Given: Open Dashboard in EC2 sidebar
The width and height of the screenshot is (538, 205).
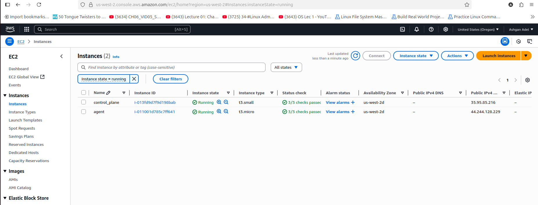Looking at the screenshot, I should tap(19, 69).
